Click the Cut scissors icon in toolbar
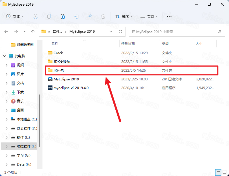 [x=36, y=16]
